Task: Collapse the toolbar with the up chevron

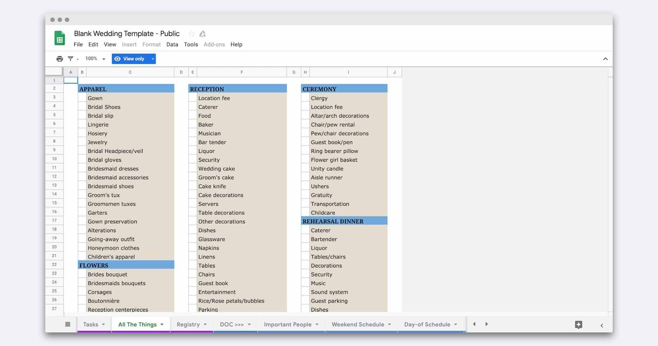Action: (605, 59)
